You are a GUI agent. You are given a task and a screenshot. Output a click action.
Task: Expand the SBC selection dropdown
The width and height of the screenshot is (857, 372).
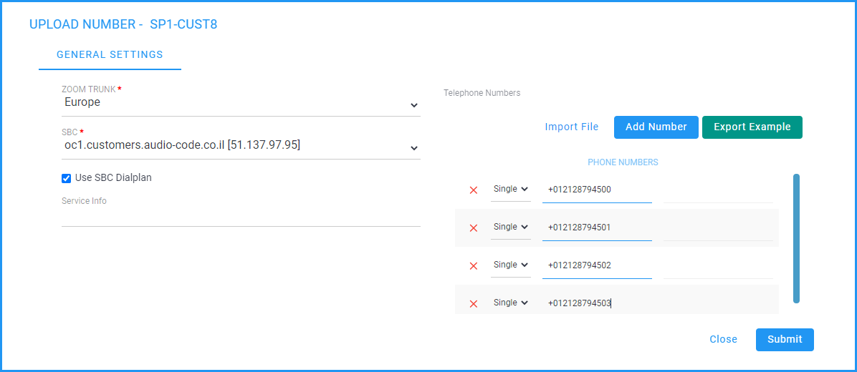(x=241, y=146)
